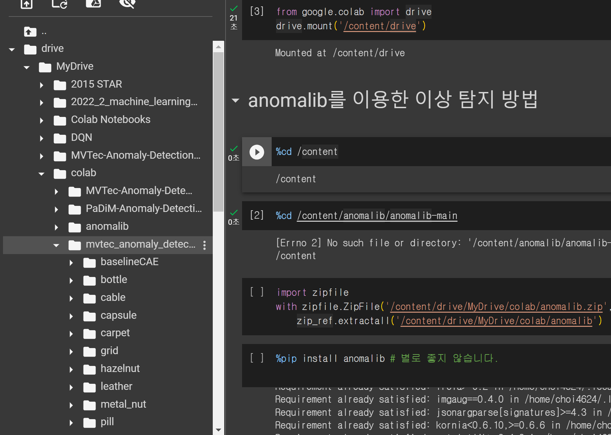Collapse the drive folder tree
Image resolution: width=611 pixels, height=435 pixels.
(12, 50)
